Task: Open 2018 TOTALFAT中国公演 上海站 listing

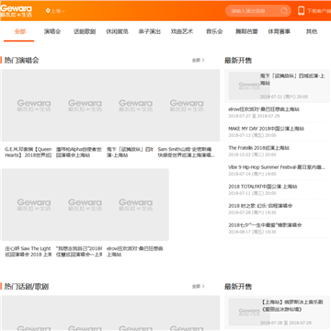Action: click(263, 187)
